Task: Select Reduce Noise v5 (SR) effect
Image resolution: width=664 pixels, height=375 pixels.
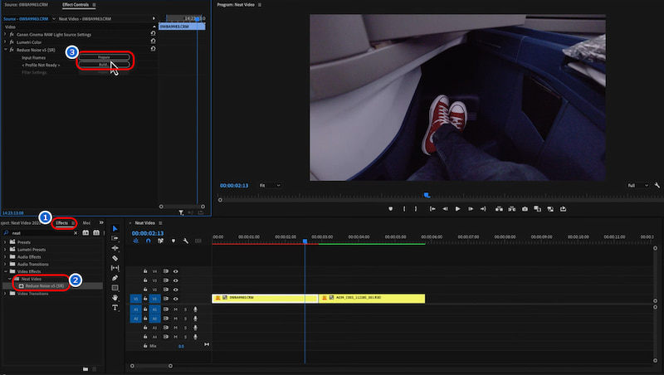Action: [x=45, y=286]
